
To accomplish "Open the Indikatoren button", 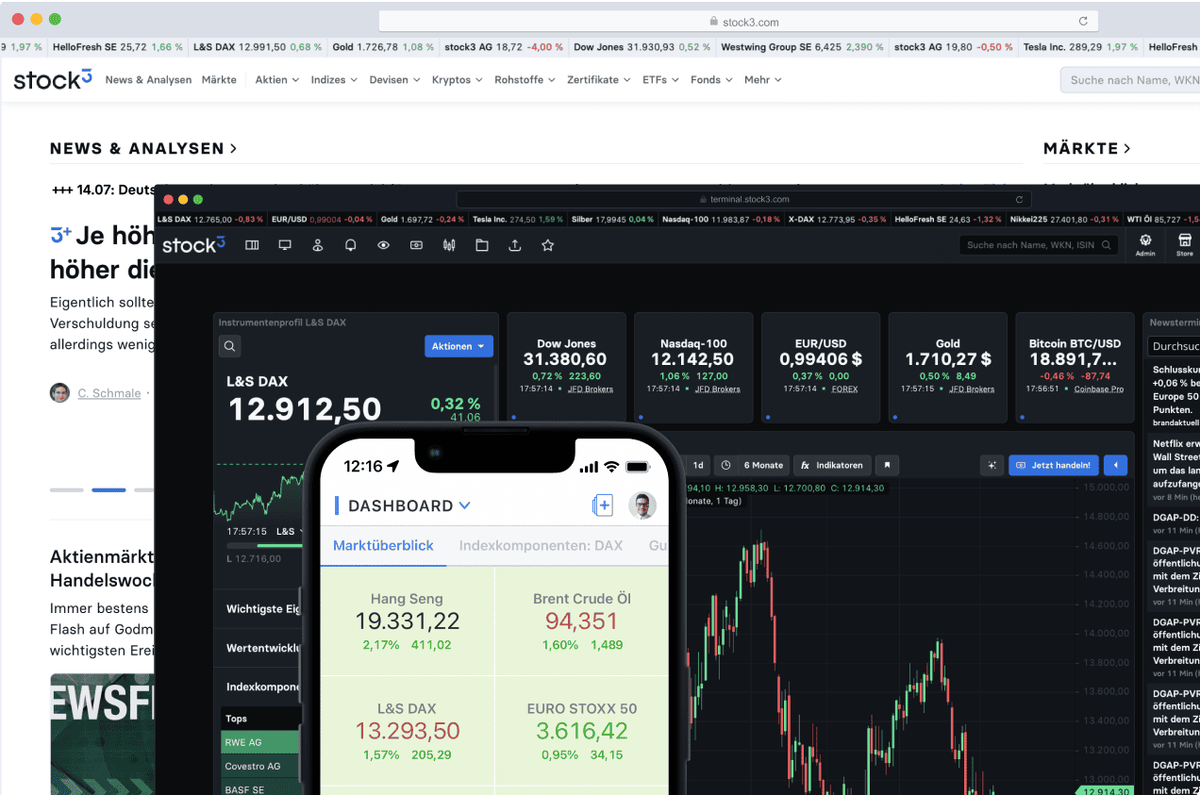I will click(x=831, y=465).
